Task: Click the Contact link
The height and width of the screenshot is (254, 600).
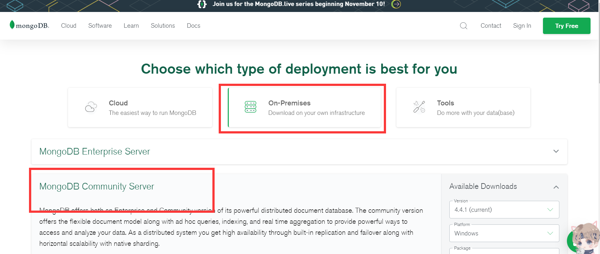Action: (491, 26)
